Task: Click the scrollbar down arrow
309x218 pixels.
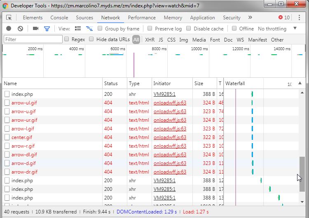Action: (x=302, y=202)
